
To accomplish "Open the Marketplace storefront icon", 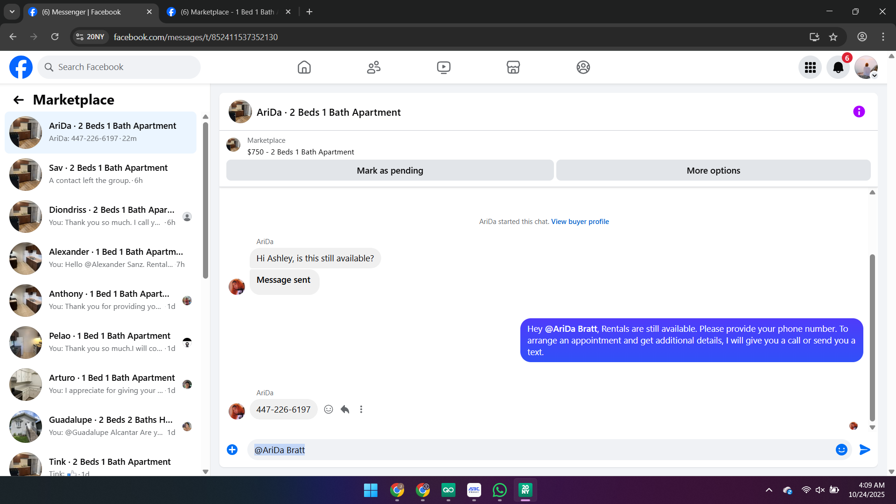I will tap(513, 67).
